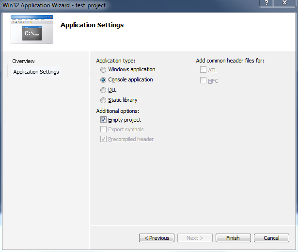Choose the Console application option
This screenshot has height=252, width=298.
click(103, 80)
